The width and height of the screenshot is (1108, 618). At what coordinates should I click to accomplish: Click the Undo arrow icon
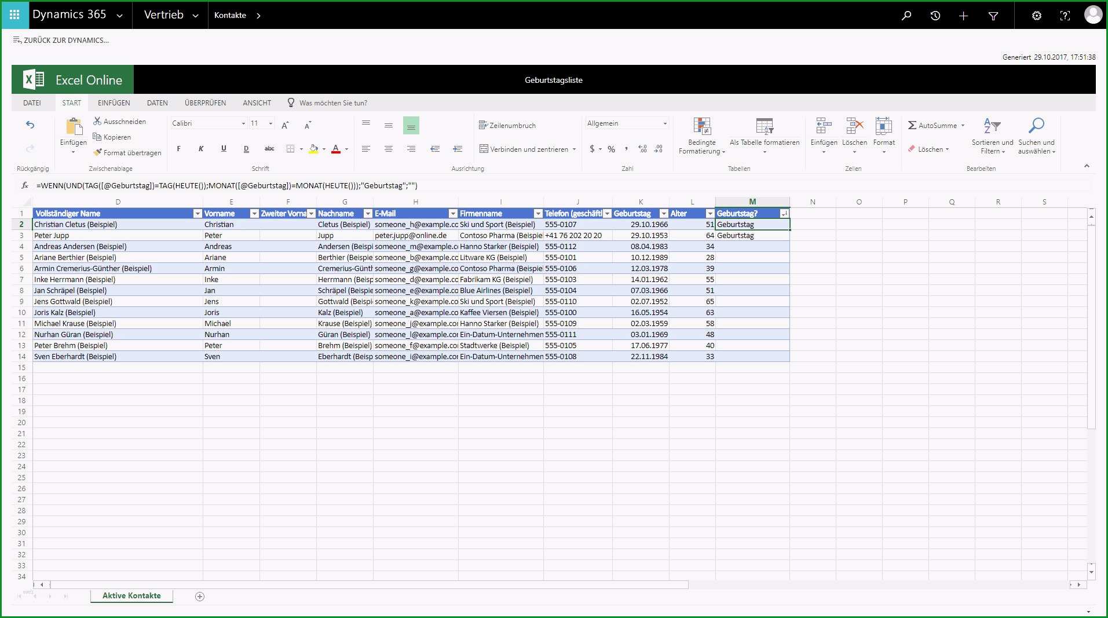tap(30, 125)
